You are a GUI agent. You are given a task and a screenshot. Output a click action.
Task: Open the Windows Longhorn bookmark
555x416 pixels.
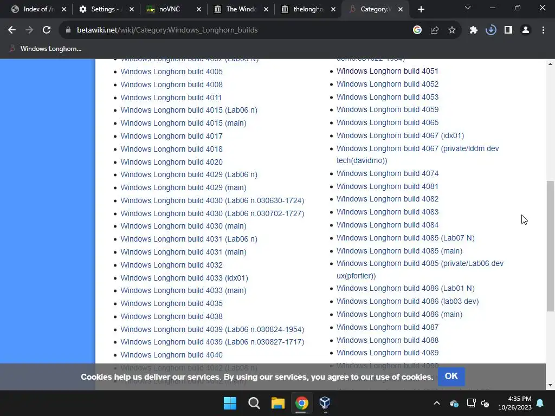coord(46,49)
